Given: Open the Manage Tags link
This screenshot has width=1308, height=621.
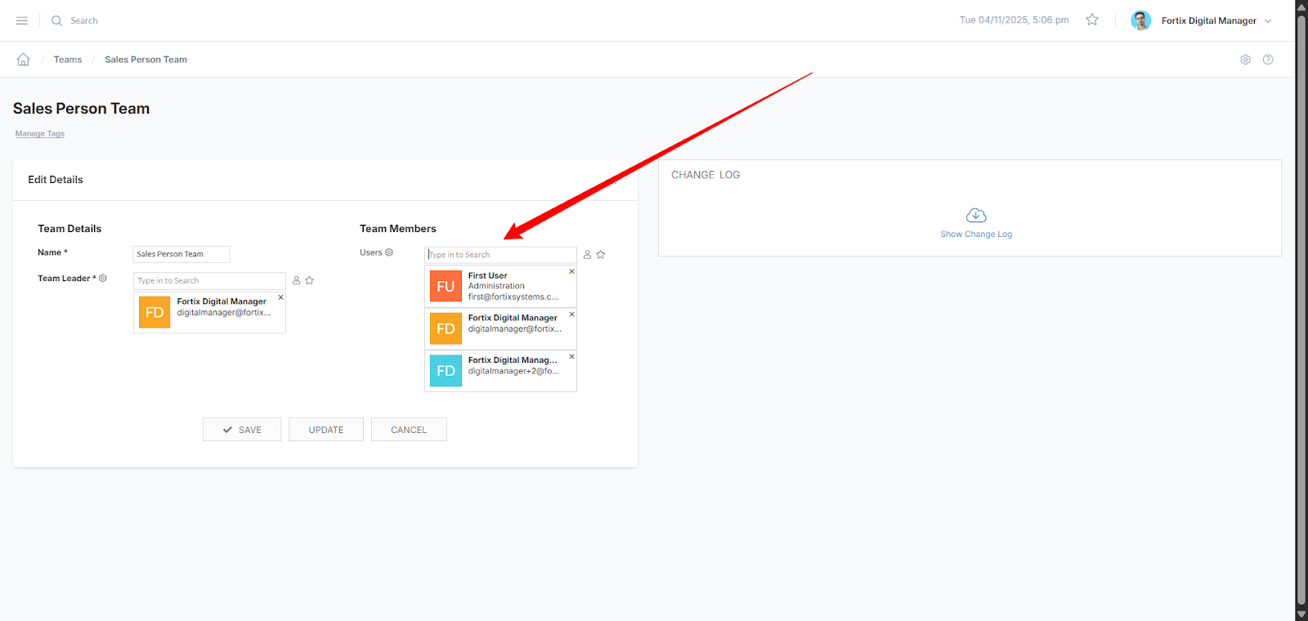Looking at the screenshot, I should [39, 134].
